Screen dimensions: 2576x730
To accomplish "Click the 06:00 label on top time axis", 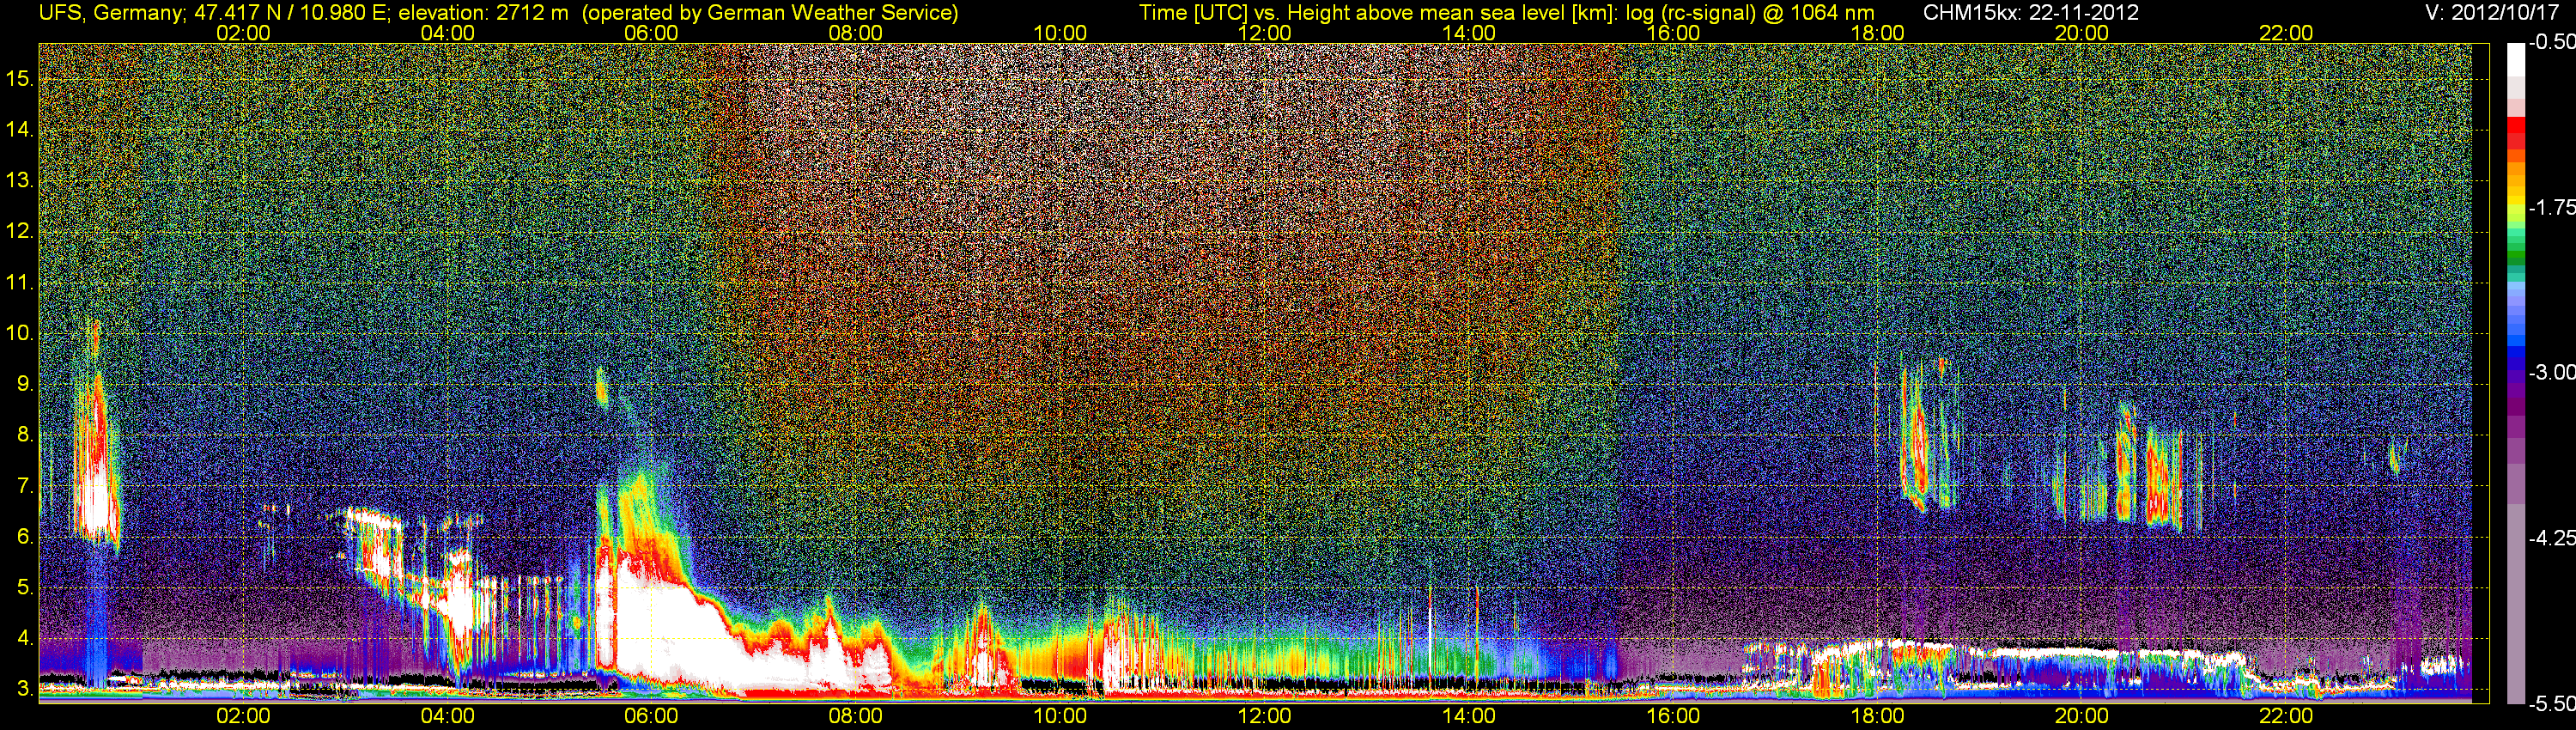I will coord(651,33).
